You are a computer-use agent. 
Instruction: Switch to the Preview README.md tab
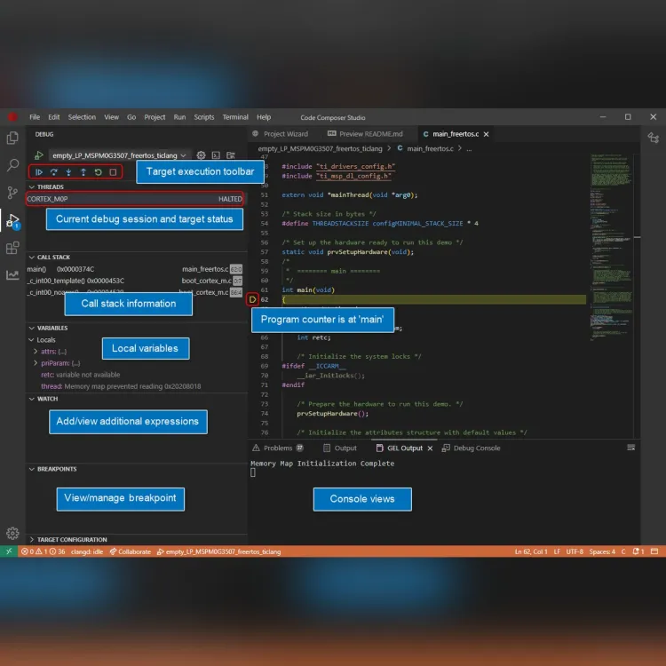(366, 134)
